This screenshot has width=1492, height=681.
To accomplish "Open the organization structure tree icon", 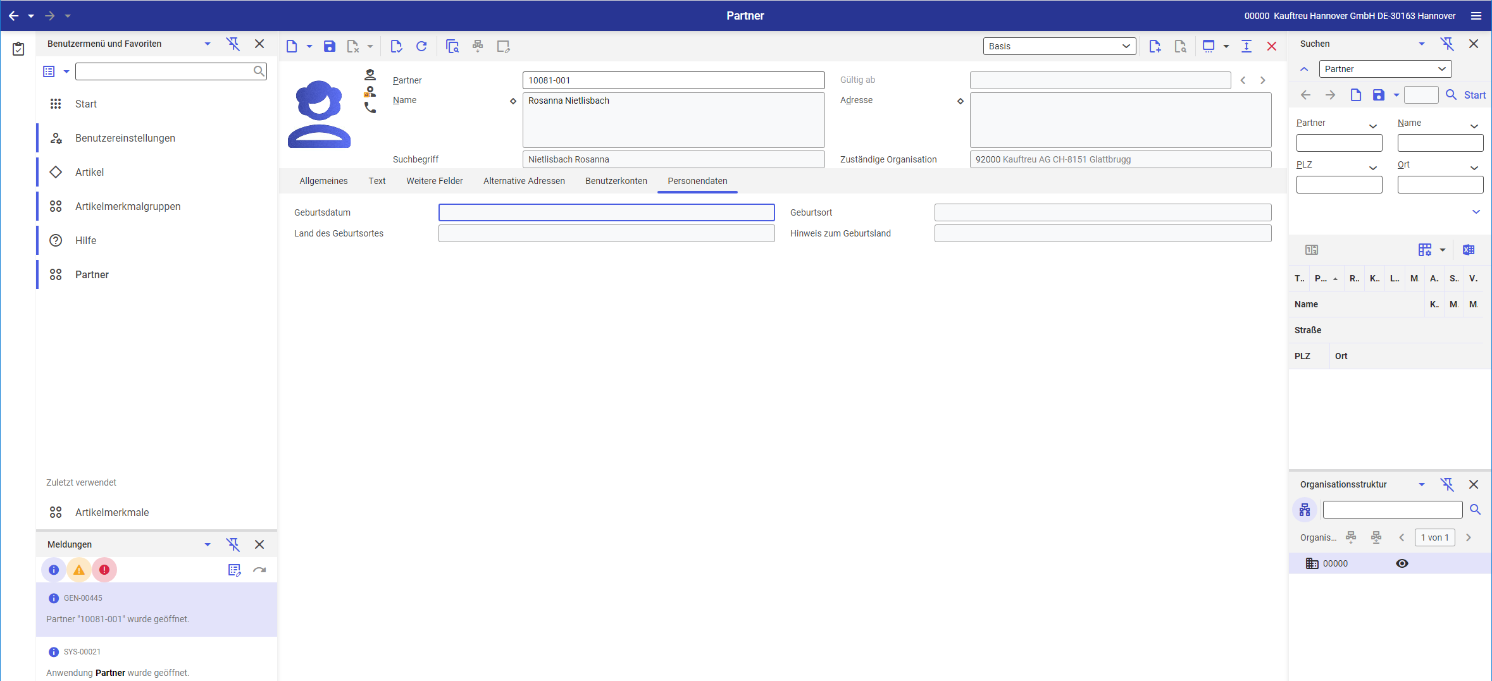I will coord(1305,510).
